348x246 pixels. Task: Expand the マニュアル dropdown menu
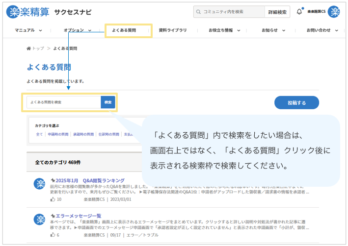point(28,30)
